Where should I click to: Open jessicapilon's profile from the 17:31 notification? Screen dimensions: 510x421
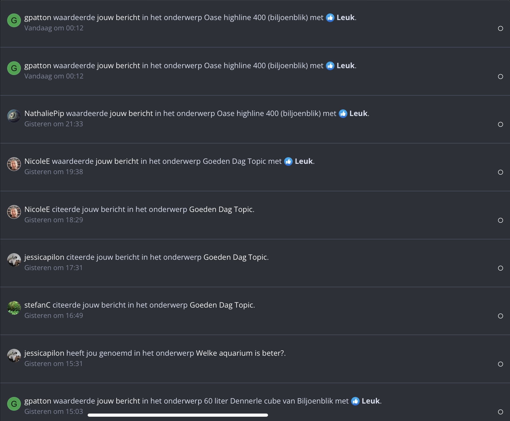44,257
